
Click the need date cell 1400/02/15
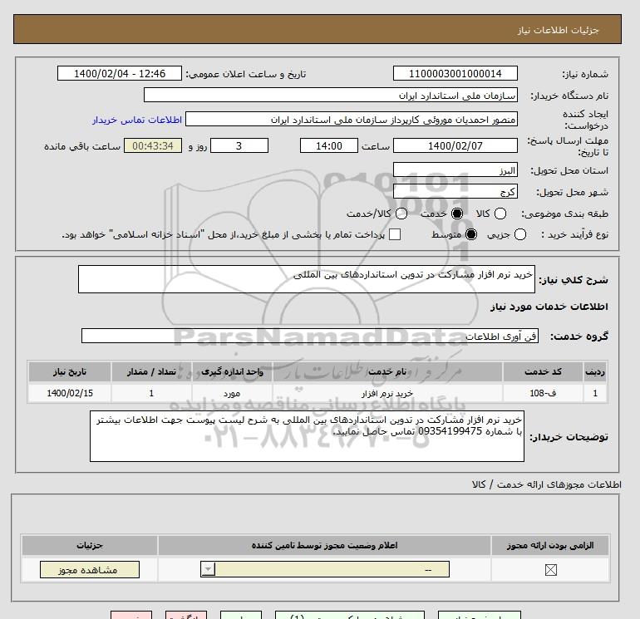point(70,393)
